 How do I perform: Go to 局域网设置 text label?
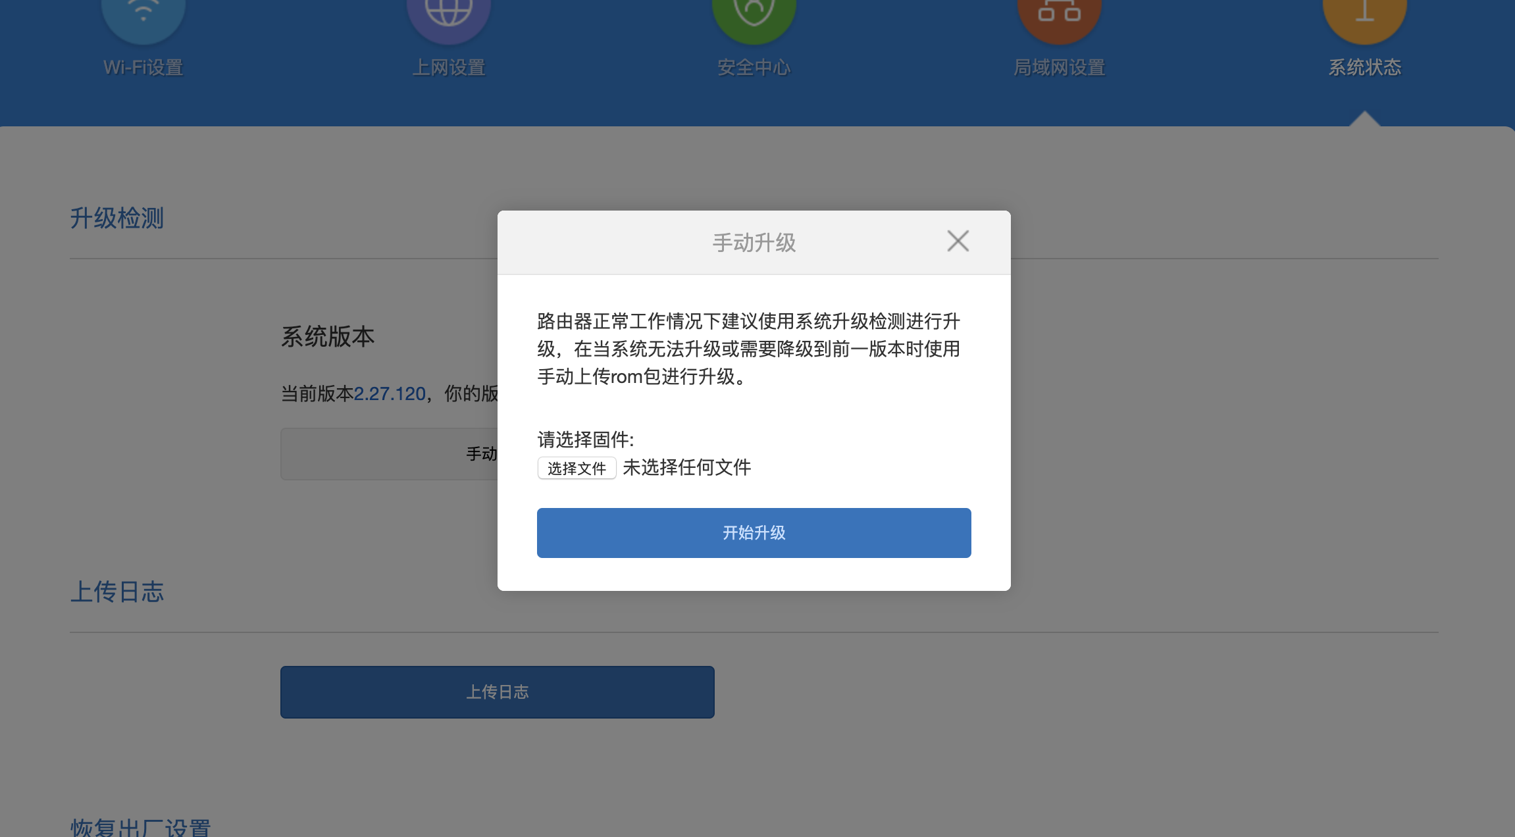coord(1060,67)
